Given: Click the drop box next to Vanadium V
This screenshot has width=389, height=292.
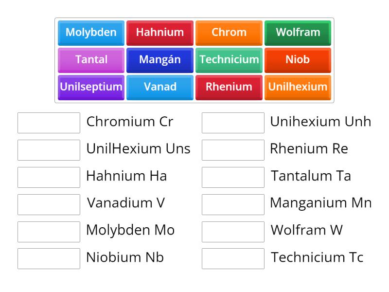Looking at the screenshot, I should pyautogui.click(x=49, y=204).
